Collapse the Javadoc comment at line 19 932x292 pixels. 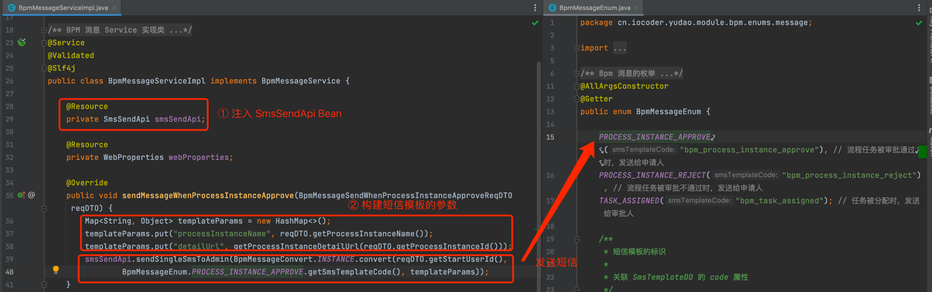[x=576, y=239]
